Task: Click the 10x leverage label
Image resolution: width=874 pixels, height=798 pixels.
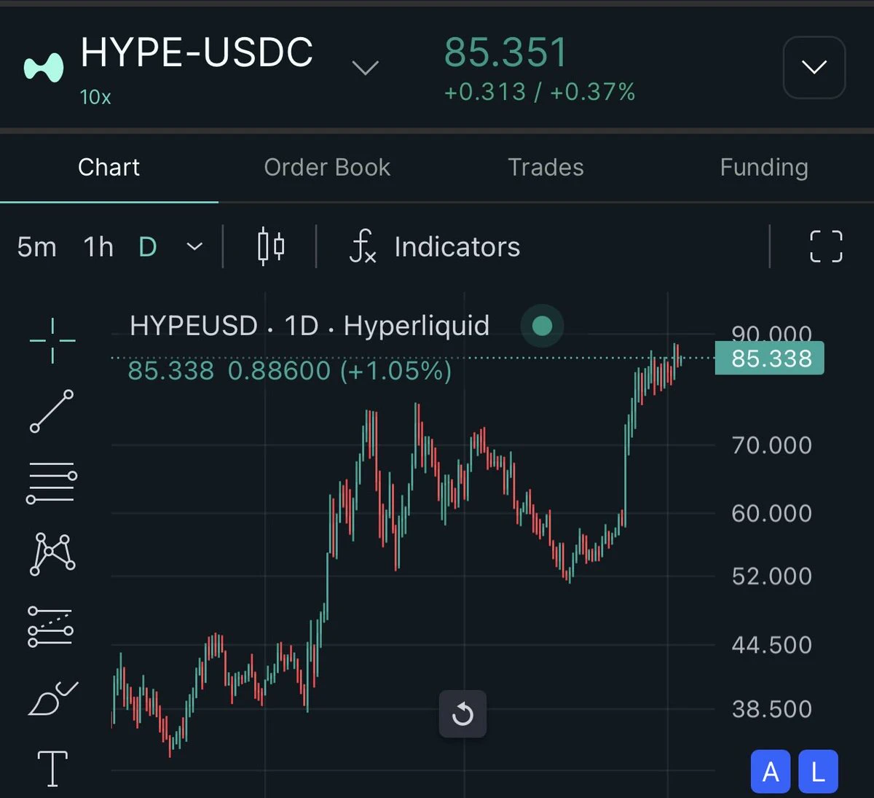Action: [95, 97]
